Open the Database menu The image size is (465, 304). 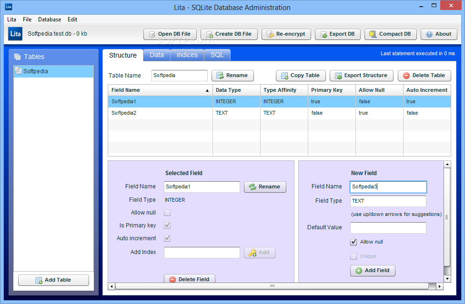coord(50,20)
